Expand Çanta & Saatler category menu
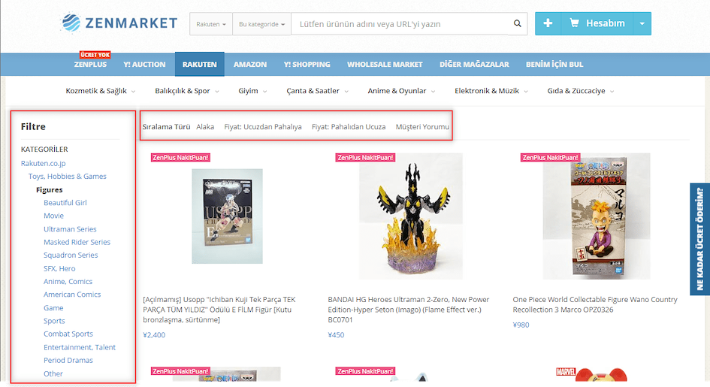Screen dimensions: 710x387 pos(317,91)
